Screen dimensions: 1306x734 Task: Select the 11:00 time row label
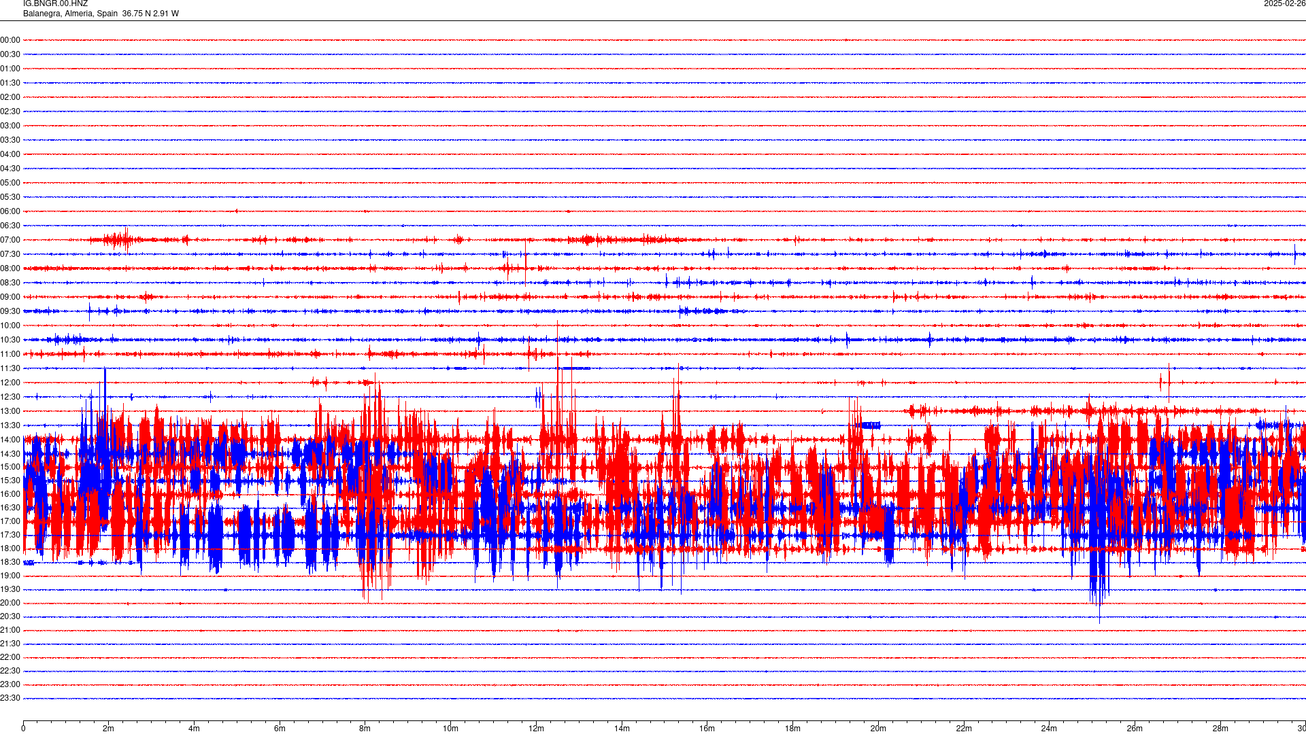click(10, 354)
